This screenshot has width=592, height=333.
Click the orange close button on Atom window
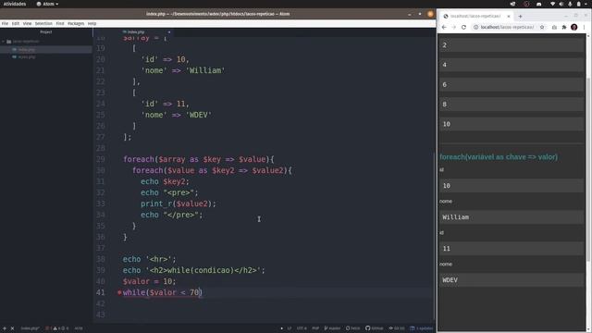point(430,14)
